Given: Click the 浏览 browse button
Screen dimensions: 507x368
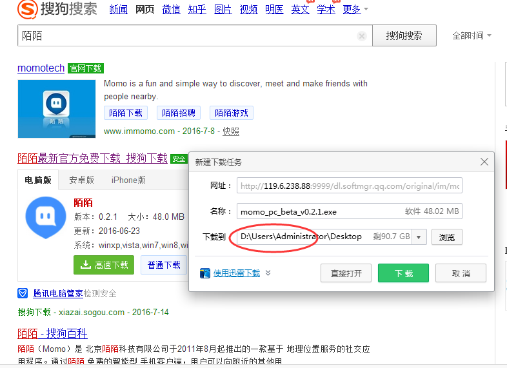Looking at the screenshot, I should click(447, 237).
